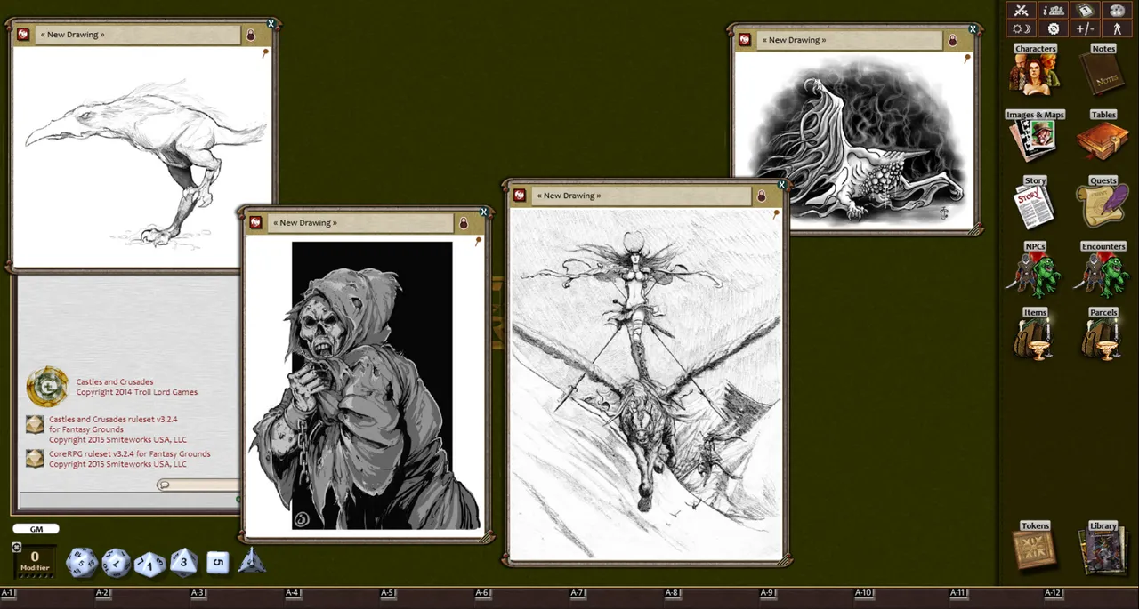
Task: Toggle lock on winged horse rider drawing
Action: (x=762, y=196)
